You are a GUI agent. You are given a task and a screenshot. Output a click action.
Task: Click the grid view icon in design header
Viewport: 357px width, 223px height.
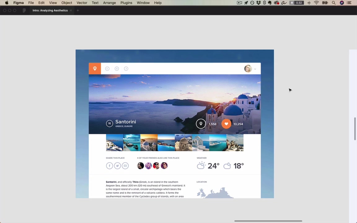click(117, 68)
